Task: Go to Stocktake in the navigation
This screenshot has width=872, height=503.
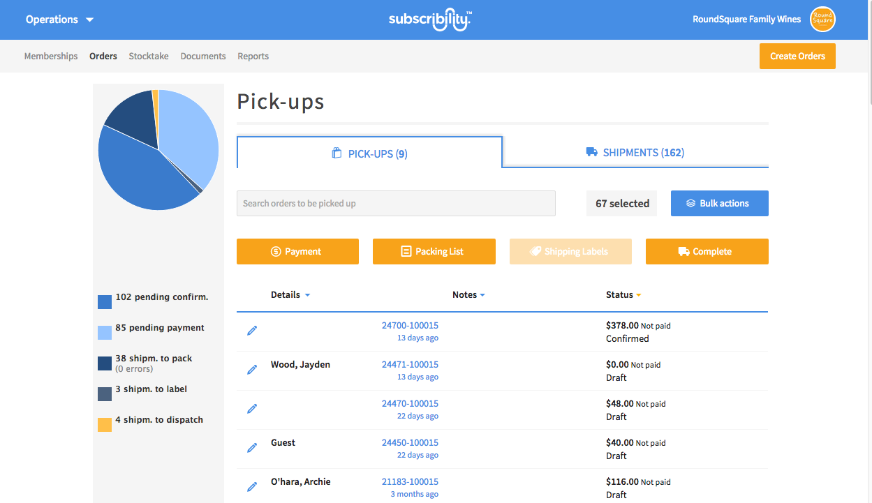Action: pyautogui.click(x=149, y=56)
